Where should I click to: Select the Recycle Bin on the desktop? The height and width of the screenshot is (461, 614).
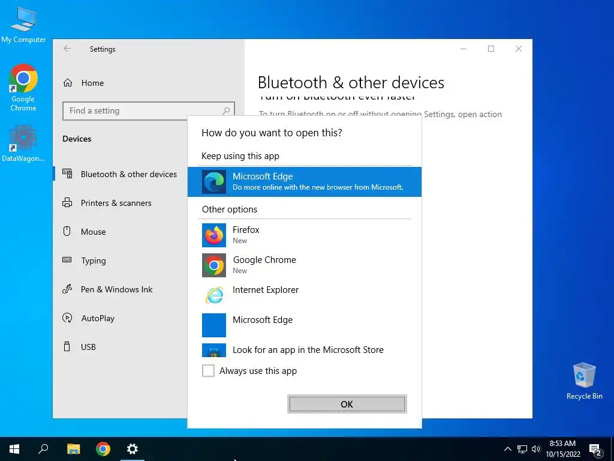(x=584, y=381)
